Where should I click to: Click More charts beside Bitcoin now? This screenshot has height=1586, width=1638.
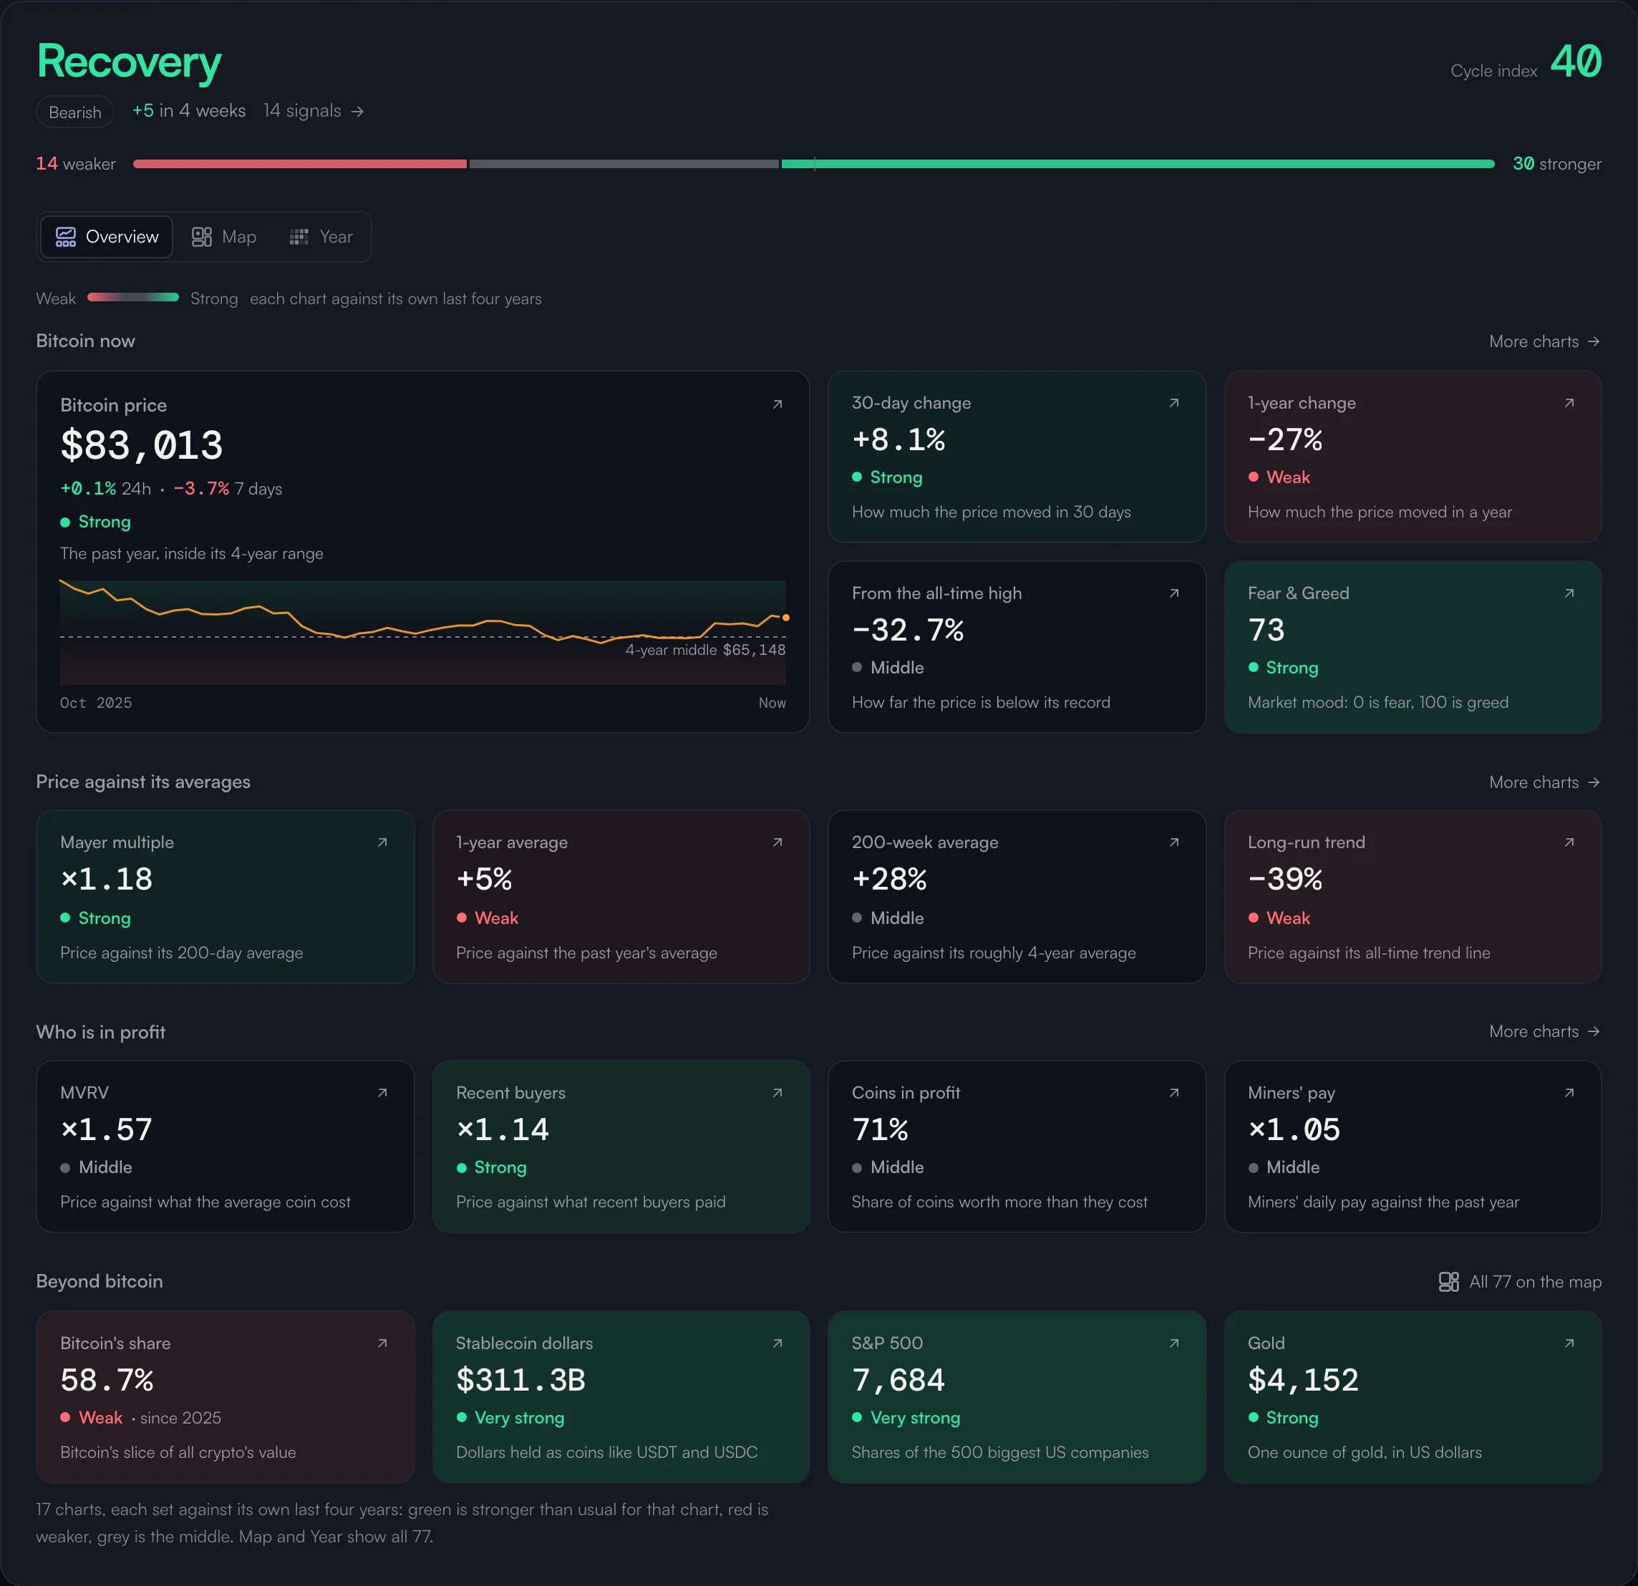coord(1544,342)
